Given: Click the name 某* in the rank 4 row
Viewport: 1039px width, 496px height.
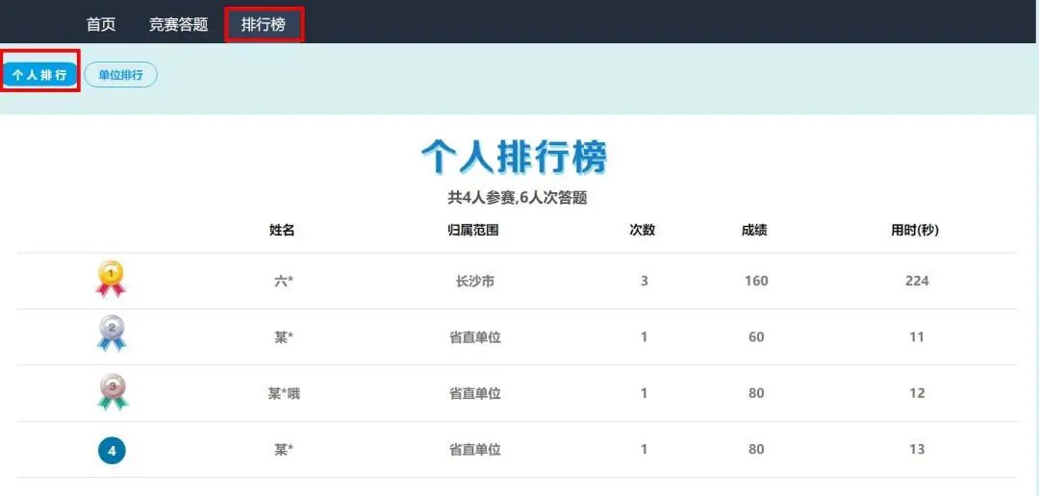Looking at the screenshot, I should (284, 450).
